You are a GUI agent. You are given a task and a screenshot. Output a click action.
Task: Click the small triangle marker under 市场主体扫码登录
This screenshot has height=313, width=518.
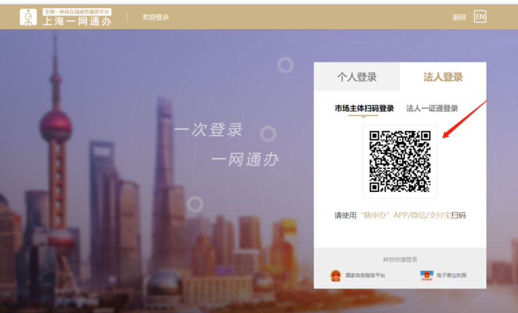click(363, 116)
